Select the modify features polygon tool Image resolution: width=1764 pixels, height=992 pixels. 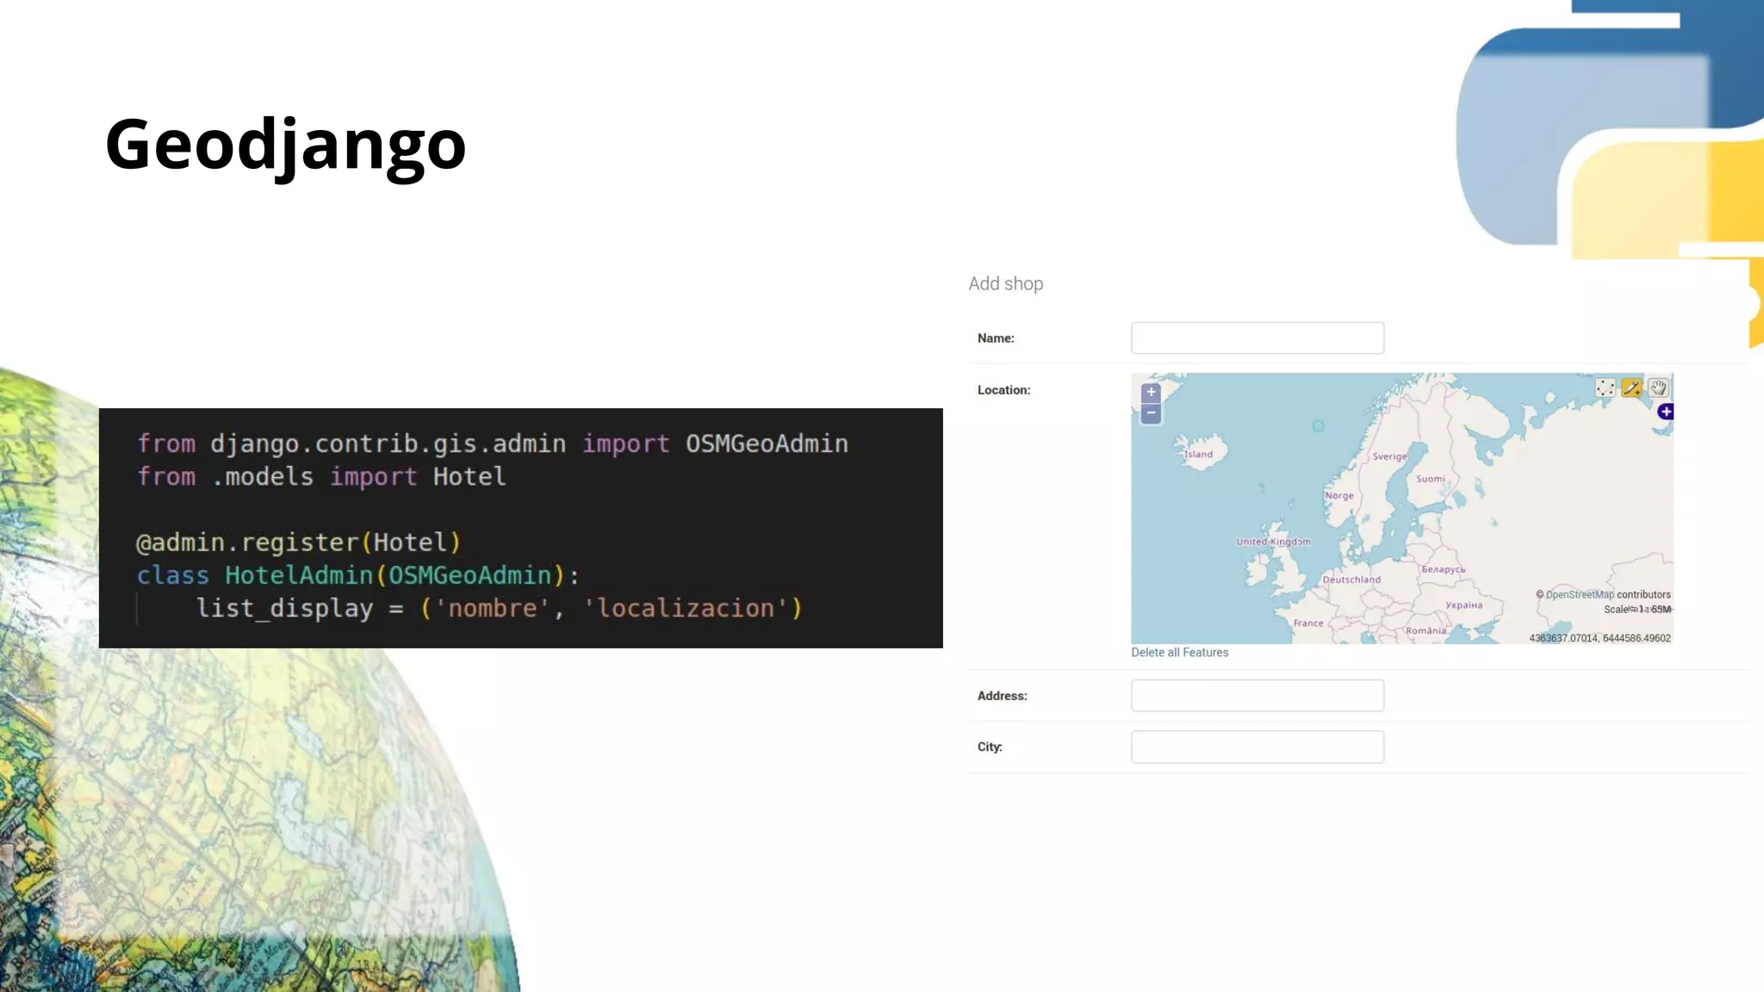click(1605, 388)
